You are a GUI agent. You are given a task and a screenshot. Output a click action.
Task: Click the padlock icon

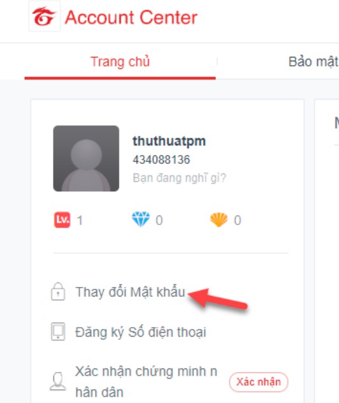(x=58, y=291)
